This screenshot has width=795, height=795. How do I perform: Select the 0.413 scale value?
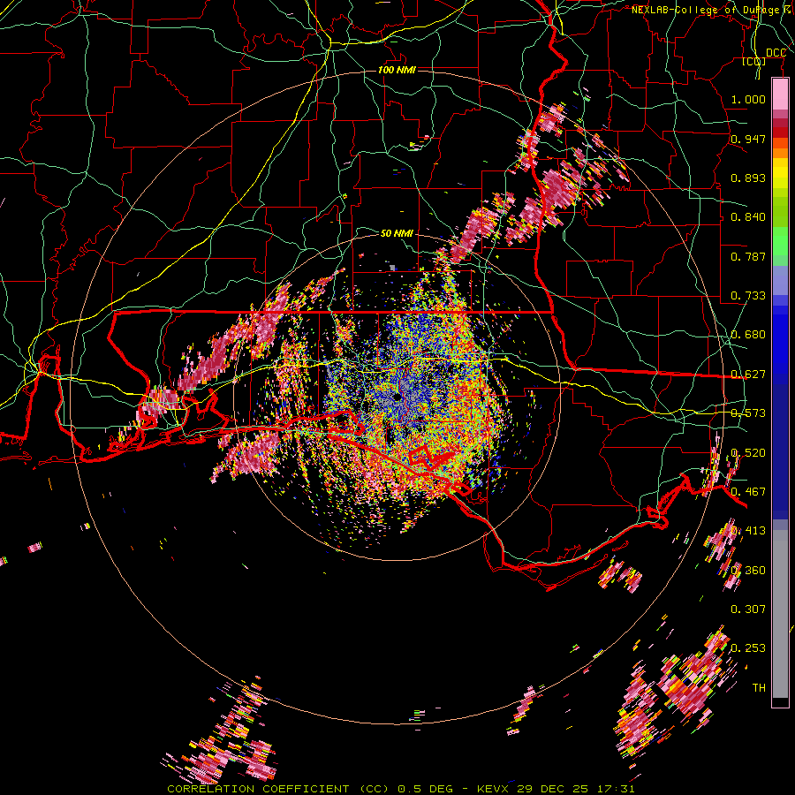(748, 531)
